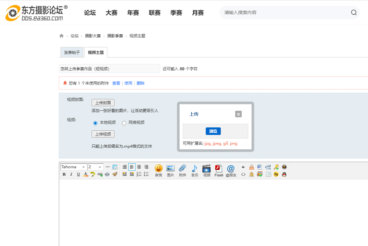The image size is (368, 246).
Task: Click the post title input field
Action: [109, 69]
